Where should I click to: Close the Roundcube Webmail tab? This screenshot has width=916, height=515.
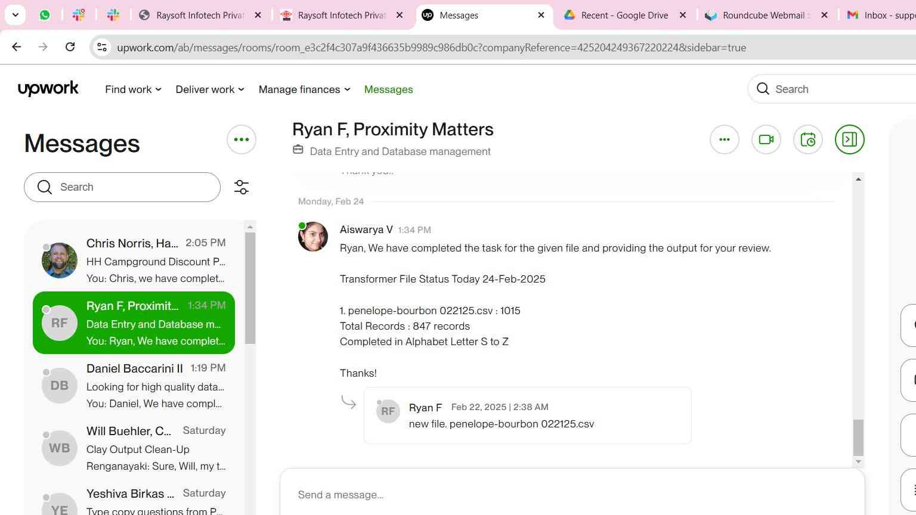pyautogui.click(x=824, y=15)
